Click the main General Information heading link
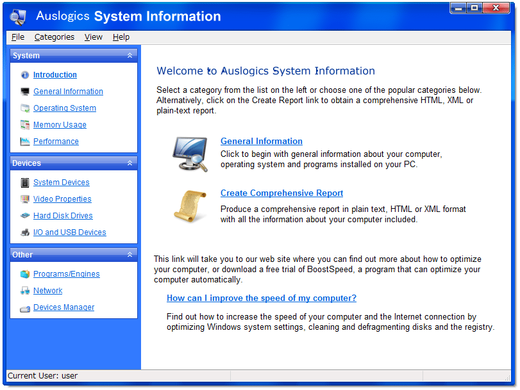Image resolution: width=520 pixels, height=390 pixels. click(x=262, y=141)
